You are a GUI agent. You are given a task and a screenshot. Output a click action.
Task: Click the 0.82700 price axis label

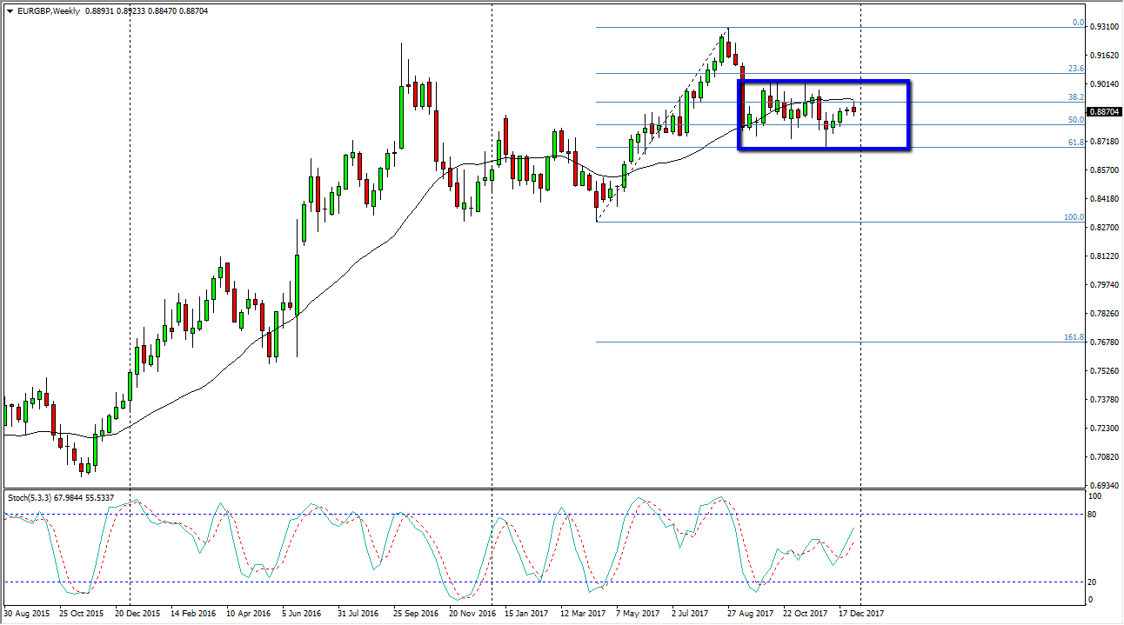[x=1103, y=228]
